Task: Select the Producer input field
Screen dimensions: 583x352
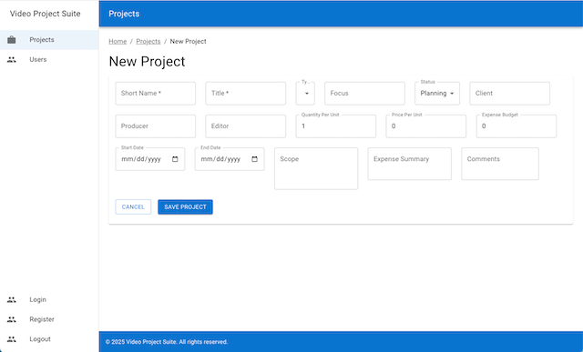Action: (x=156, y=126)
